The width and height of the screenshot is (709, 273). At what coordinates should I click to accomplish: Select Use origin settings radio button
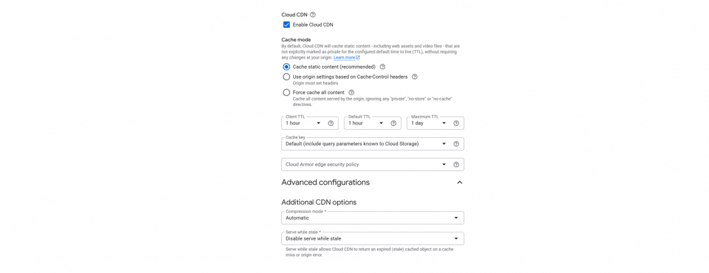pos(287,77)
